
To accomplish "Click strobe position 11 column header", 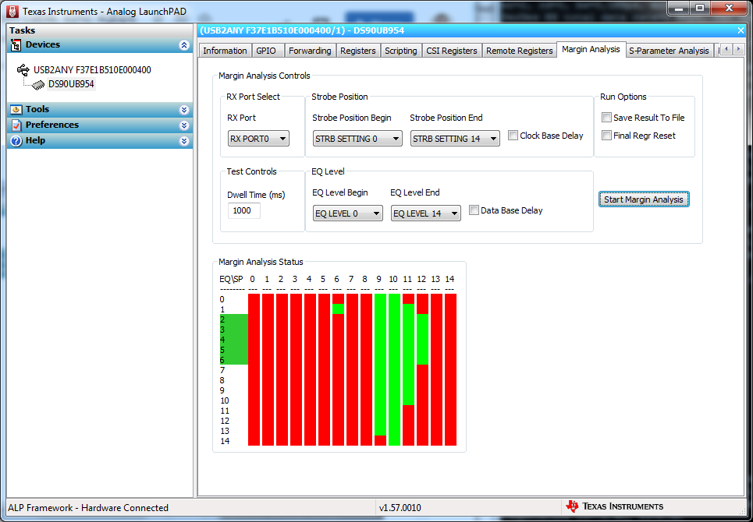I will 408,279.
